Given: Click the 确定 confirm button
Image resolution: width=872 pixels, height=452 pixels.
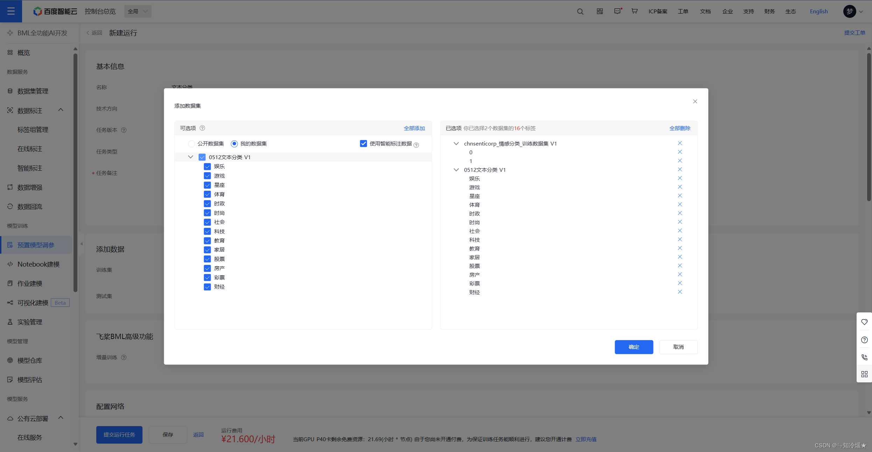Looking at the screenshot, I should pos(634,347).
